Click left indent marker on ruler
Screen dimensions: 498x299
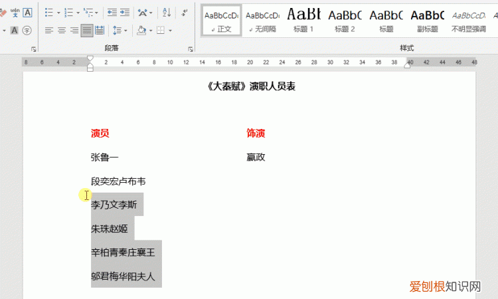[90, 68]
